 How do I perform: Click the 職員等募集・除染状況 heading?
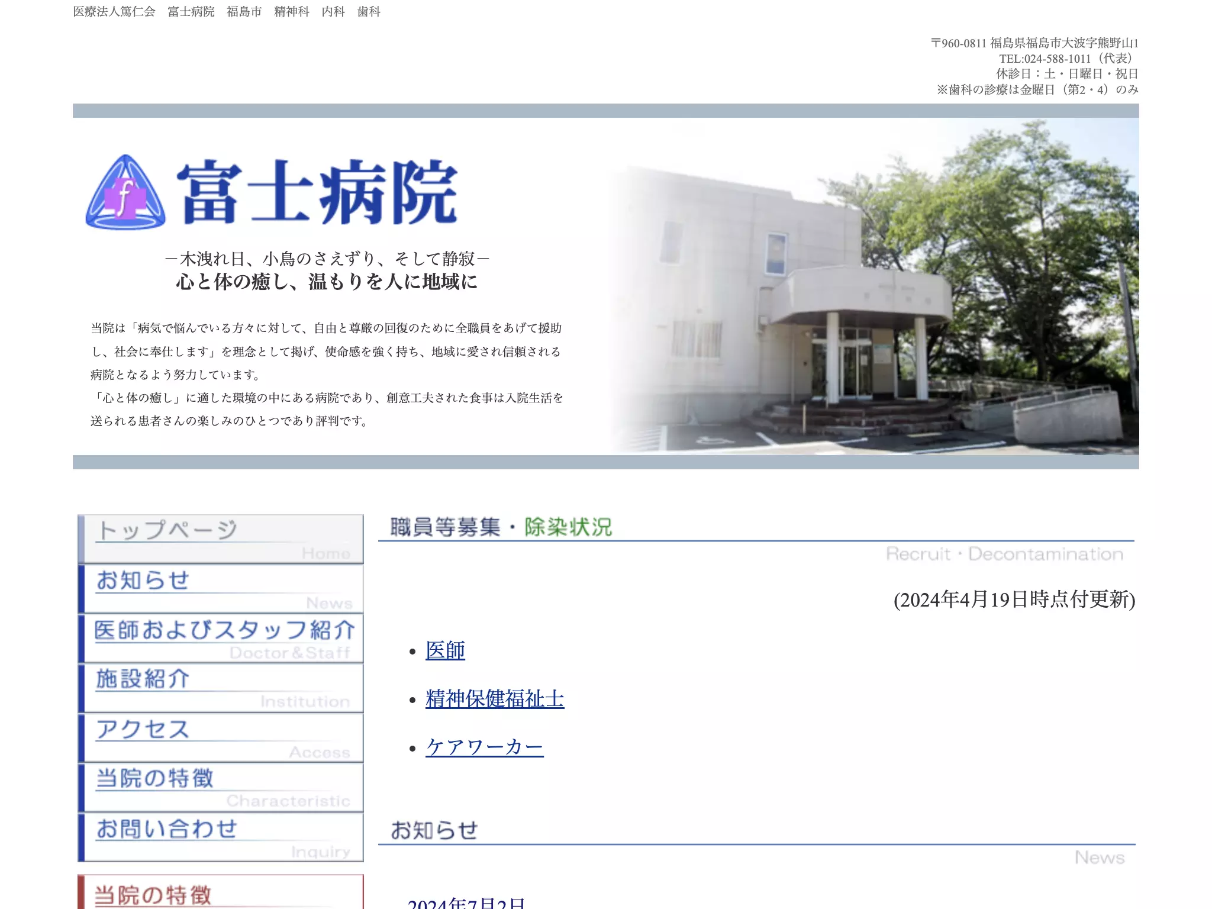pyautogui.click(x=501, y=527)
